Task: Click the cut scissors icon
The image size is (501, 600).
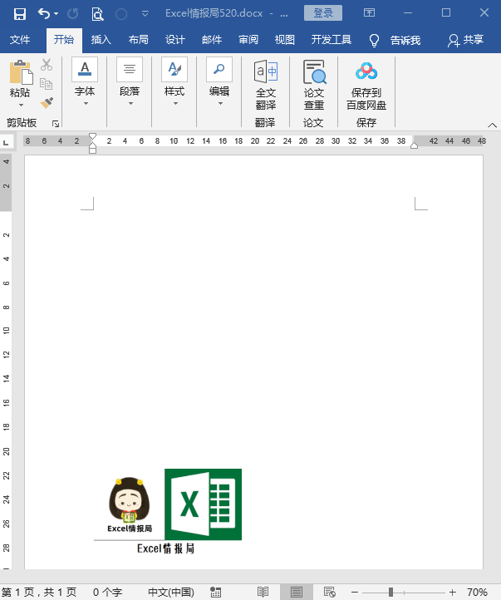Action: (x=47, y=65)
